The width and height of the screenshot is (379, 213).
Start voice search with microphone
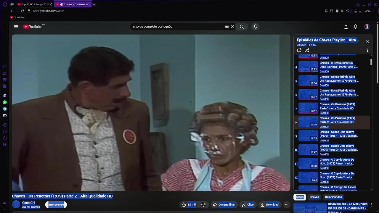tap(255, 27)
